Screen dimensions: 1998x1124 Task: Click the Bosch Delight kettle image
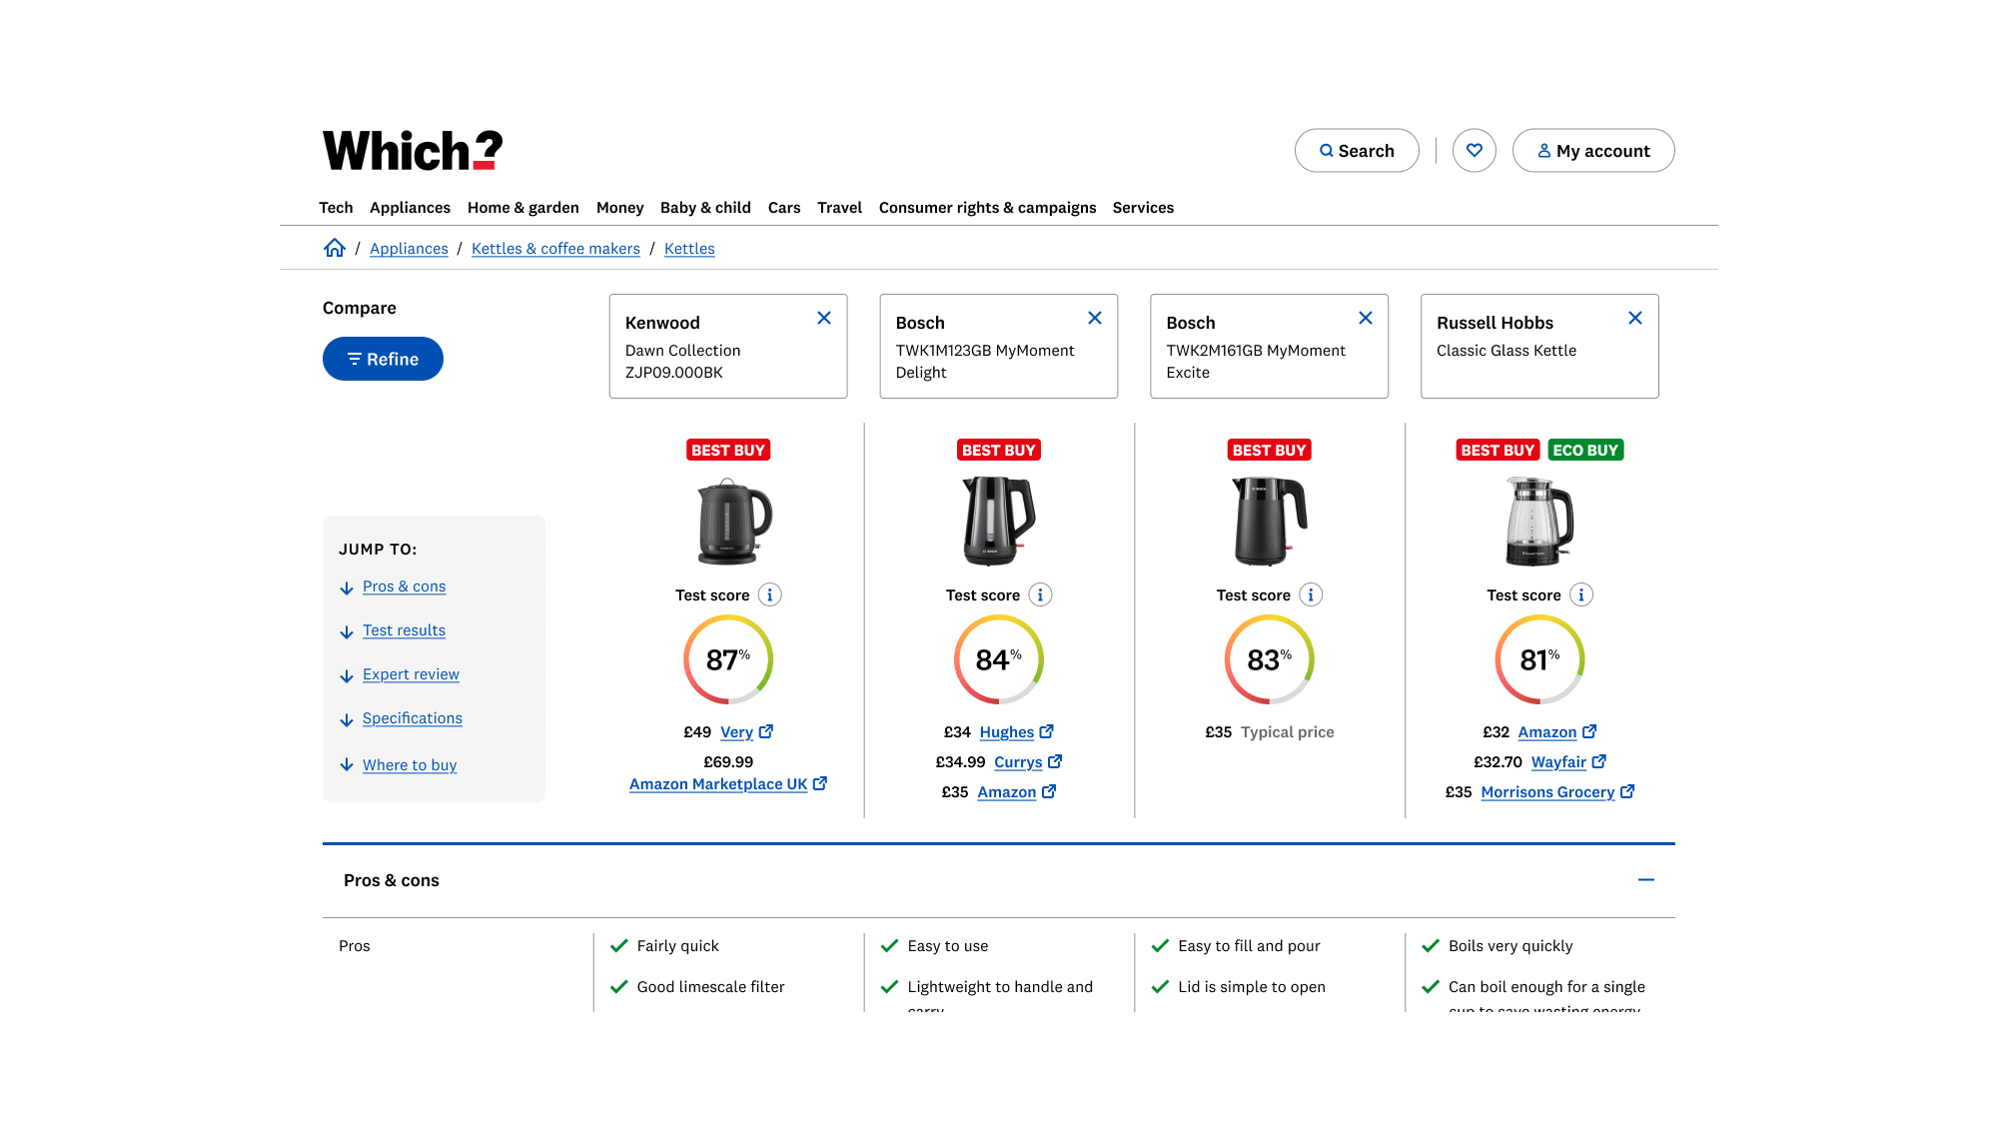tap(998, 521)
